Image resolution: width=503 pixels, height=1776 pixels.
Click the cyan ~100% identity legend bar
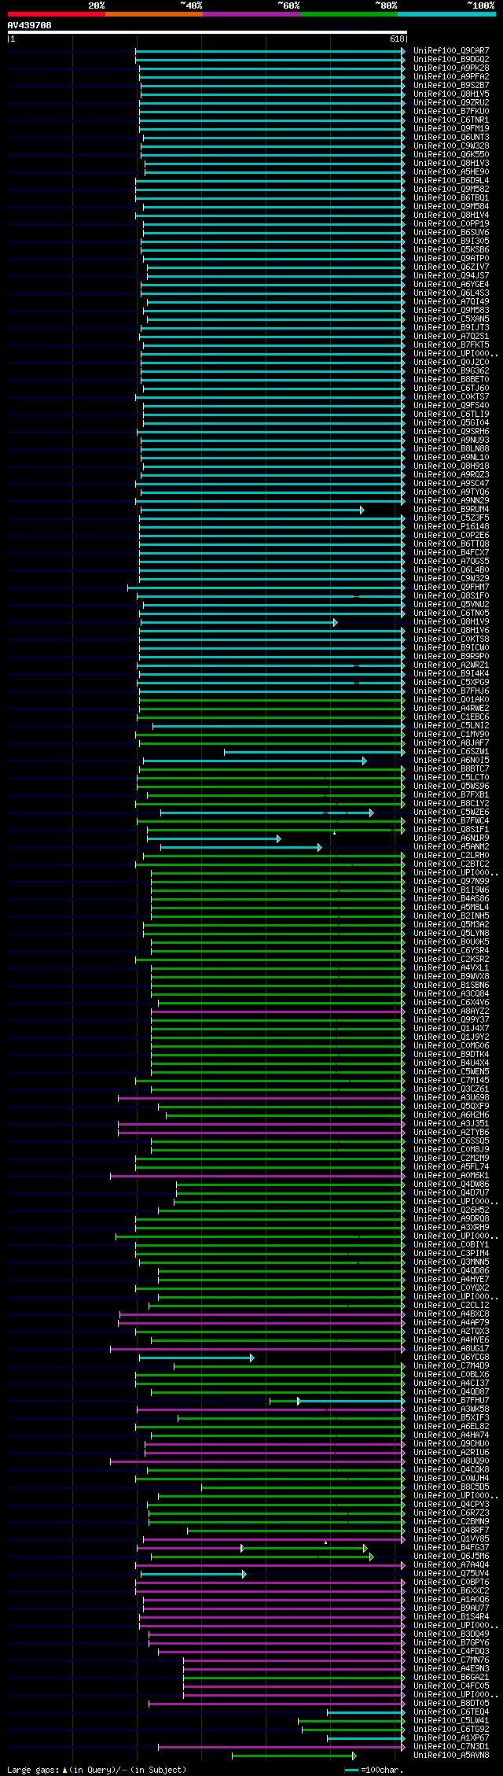(x=446, y=14)
